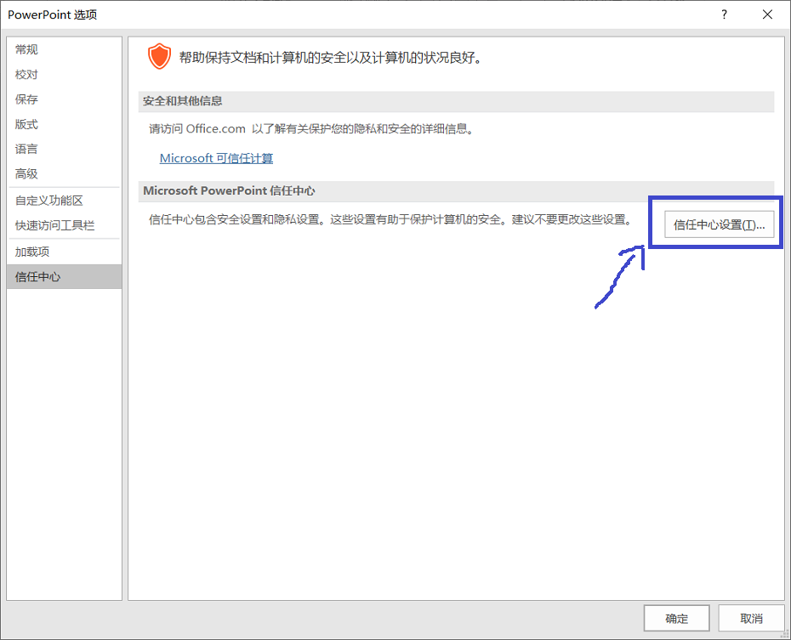Select 加载项 in the sidebar

click(64, 252)
